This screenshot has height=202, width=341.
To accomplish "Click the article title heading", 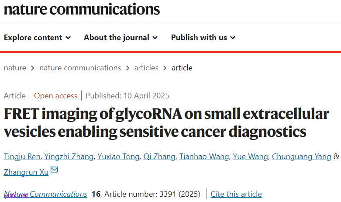I will [x=166, y=122].
